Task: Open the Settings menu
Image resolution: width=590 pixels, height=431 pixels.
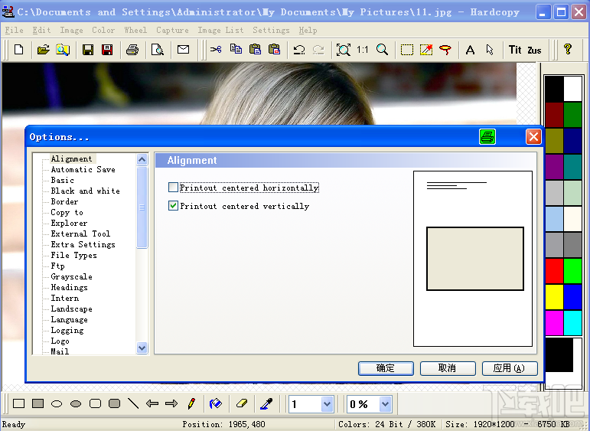Action: coord(271,30)
